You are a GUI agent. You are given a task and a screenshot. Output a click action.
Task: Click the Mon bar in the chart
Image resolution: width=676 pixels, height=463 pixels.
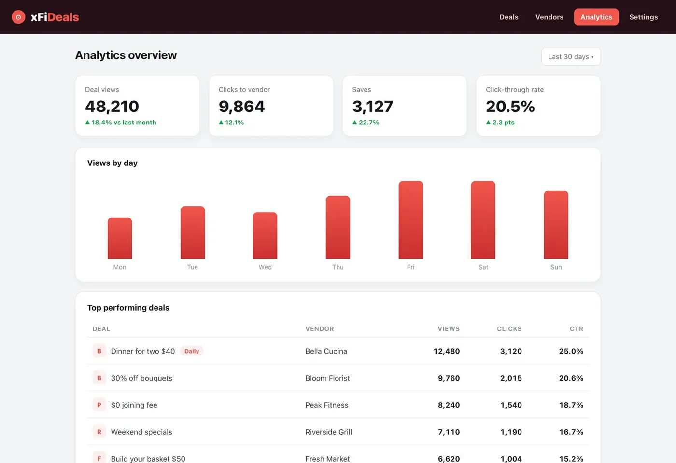[120, 238]
